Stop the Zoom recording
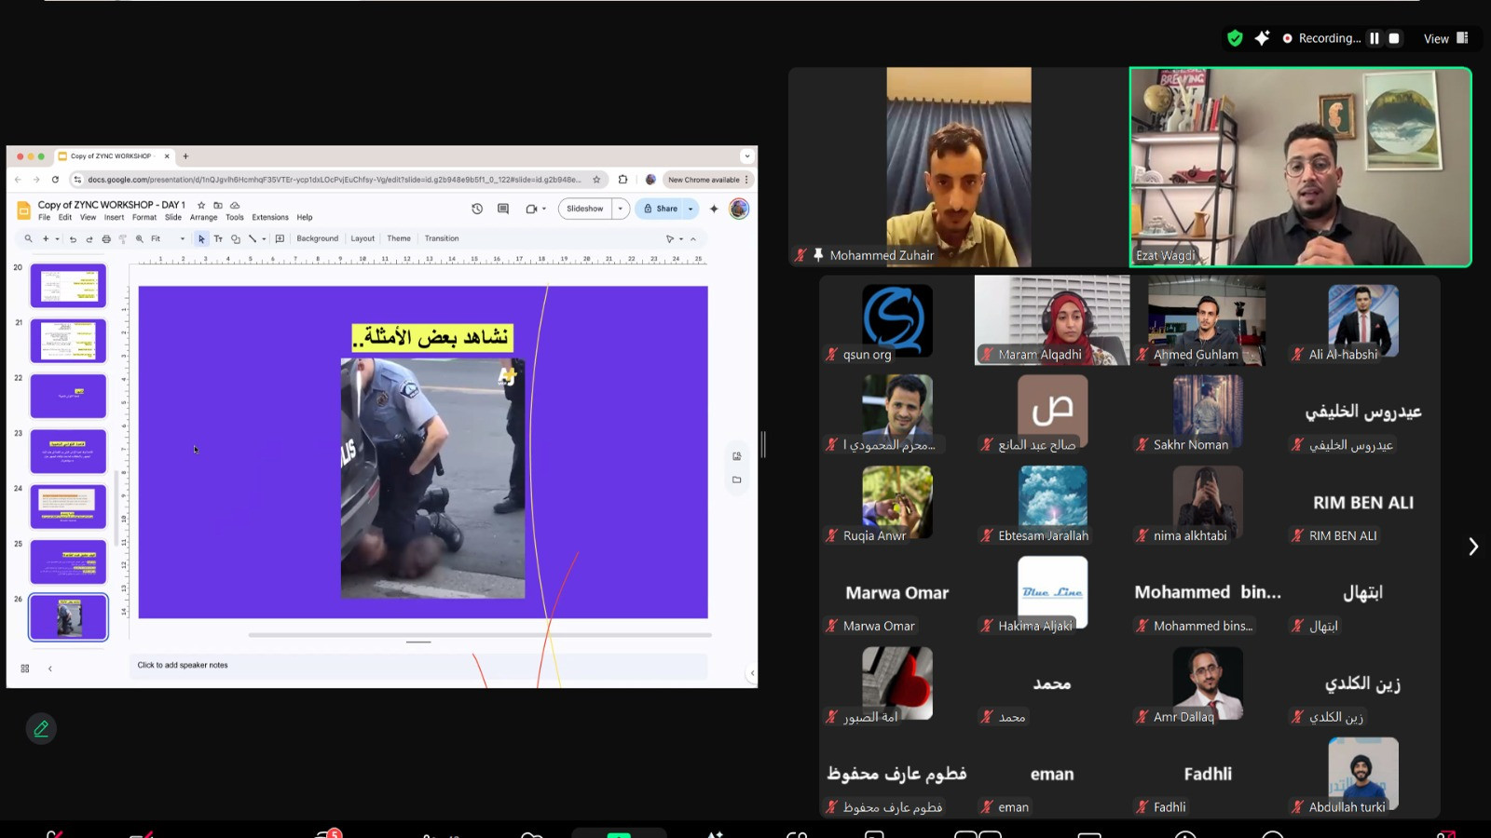 [1394, 38]
